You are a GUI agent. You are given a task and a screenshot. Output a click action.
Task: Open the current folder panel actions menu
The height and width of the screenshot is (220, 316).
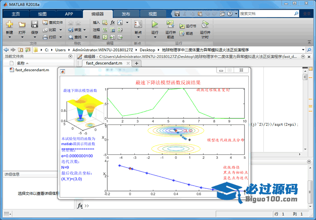pyautogui.click(x=70, y=57)
